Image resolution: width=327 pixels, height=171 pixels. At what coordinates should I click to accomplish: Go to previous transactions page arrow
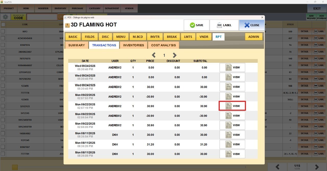click(x=154, y=55)
